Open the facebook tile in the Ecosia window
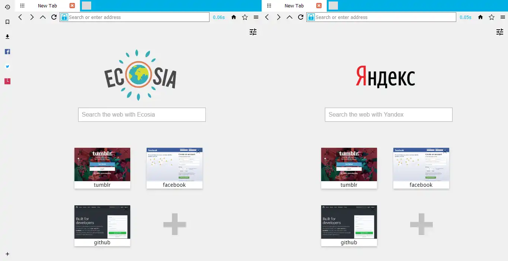Screen dimensions: 508x261 (175, 168)
